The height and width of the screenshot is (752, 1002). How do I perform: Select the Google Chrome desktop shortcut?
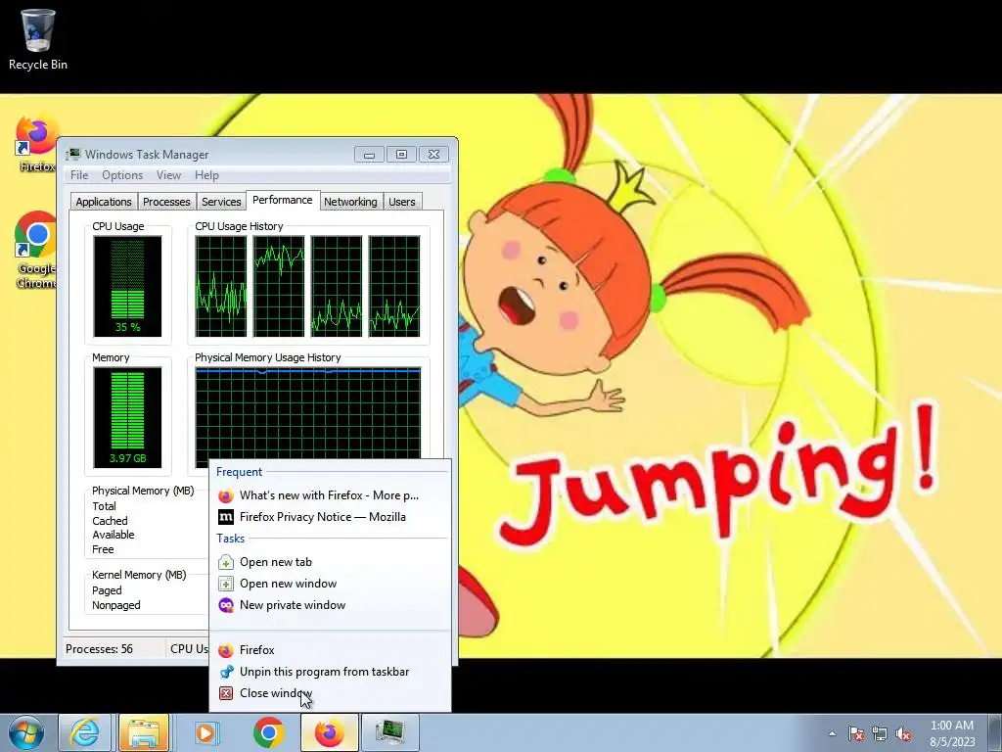pyautogui.click(x=36, y=250)
